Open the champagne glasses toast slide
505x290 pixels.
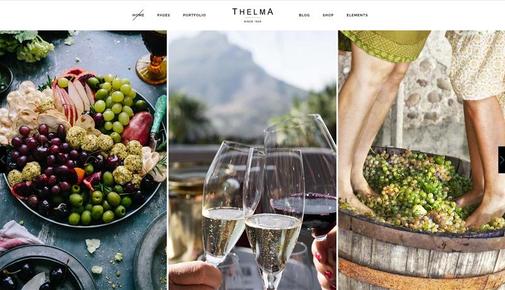pyautogui.click(x=252, y=160)
